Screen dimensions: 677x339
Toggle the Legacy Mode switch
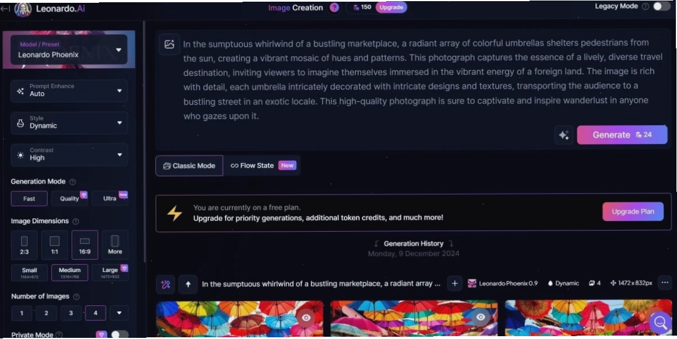[662, 6]
